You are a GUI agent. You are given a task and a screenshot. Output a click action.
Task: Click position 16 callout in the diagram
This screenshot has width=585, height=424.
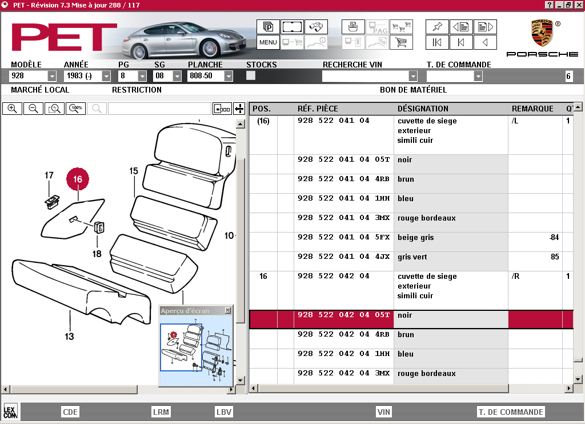78,179
